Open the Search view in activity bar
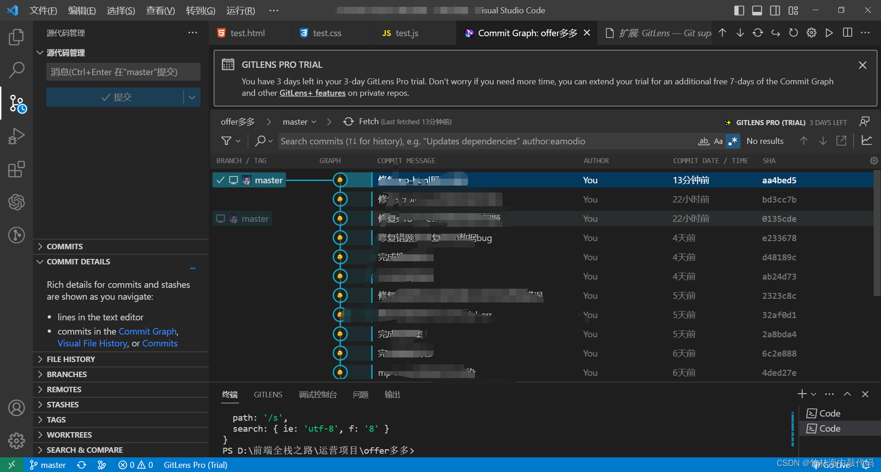Viewport: 881px width, 472px height. 17,70
